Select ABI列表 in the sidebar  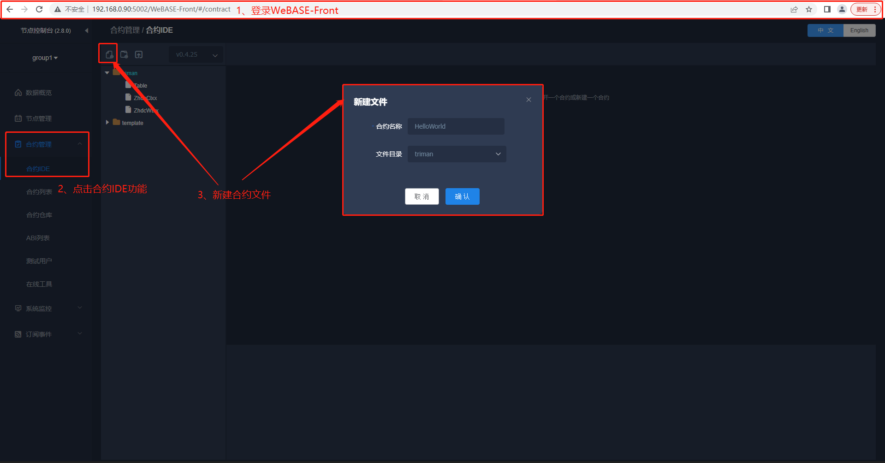point(38,238)
